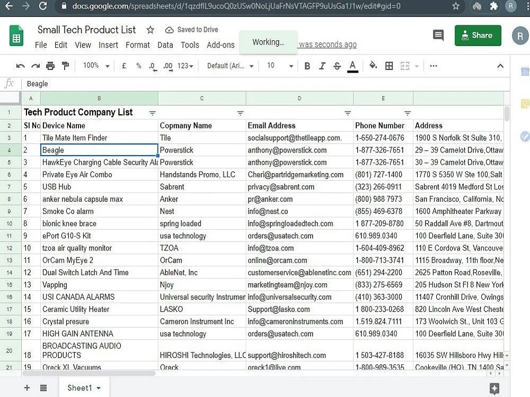Toggle Bold formatting
Screen dimensions: 530x397
coord(307,66)
